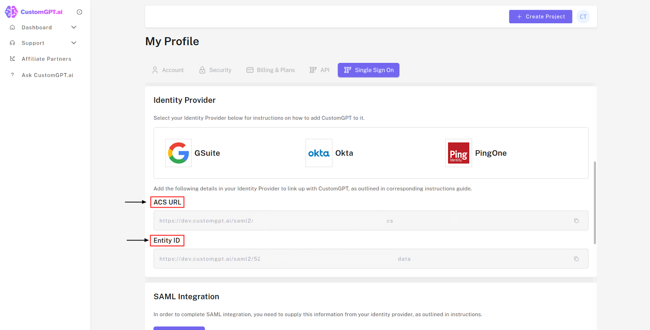This screenshot has width=650, height=330.
Task: Click the ACS URL input field
Action: [371, 221]
